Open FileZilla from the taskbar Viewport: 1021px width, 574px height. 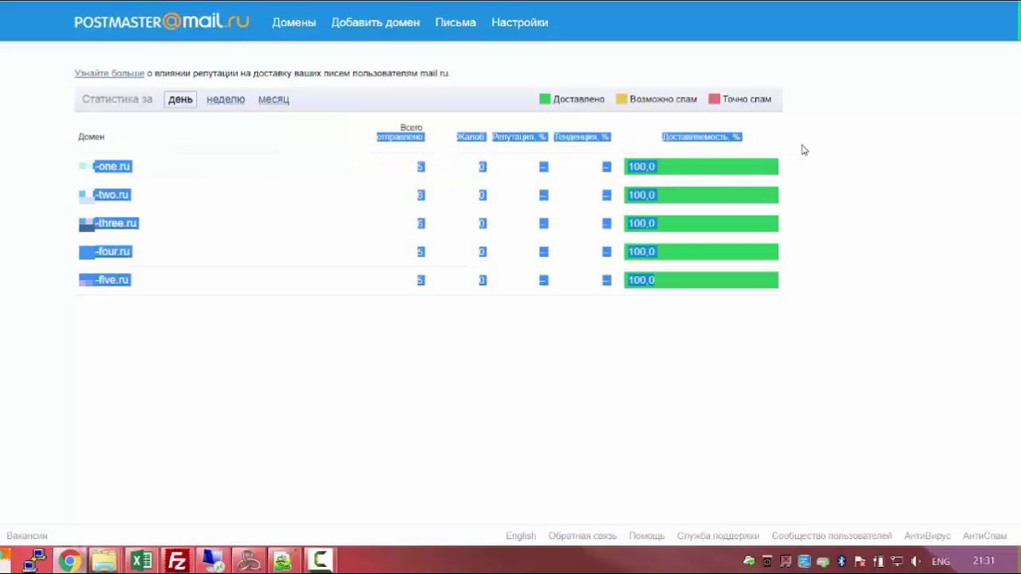tap(176, 560)
